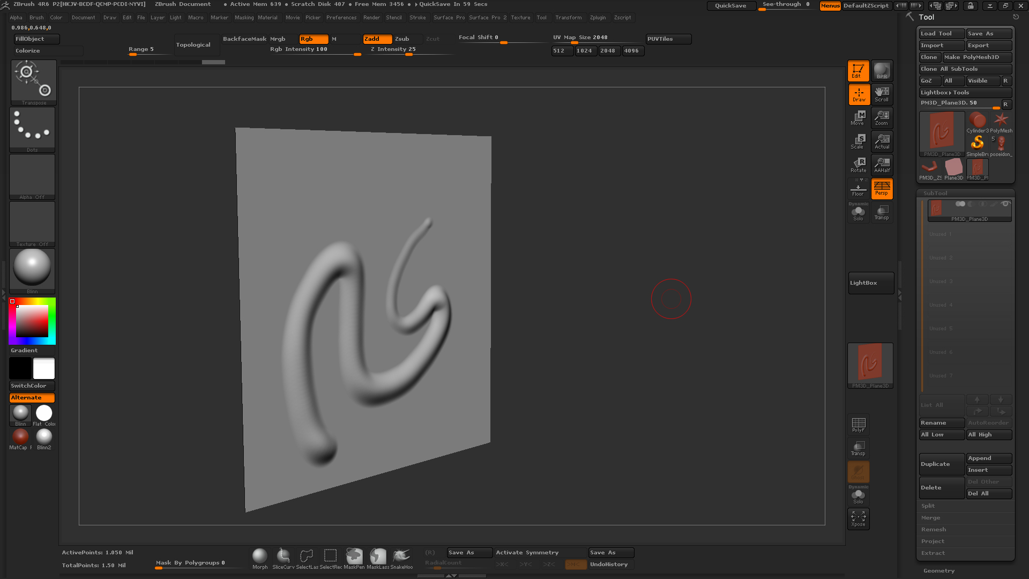Select the Scale tool icon
Screen dimensions: 1029x579
tap(858, 142)
